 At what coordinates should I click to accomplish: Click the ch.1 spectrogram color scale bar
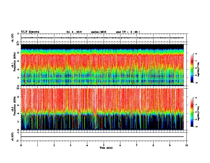(192, 68)
